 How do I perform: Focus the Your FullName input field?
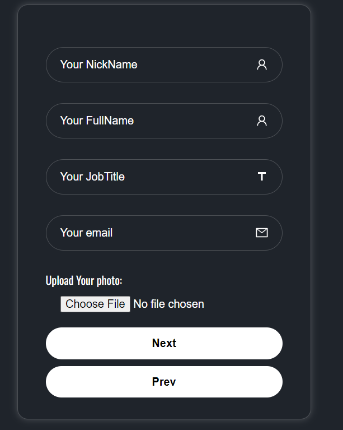pos(185,121)
